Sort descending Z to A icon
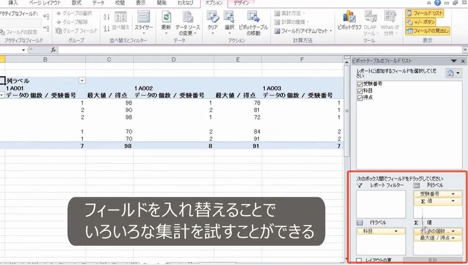This screenshot has height=265, width=468. [x=106, y=29]
